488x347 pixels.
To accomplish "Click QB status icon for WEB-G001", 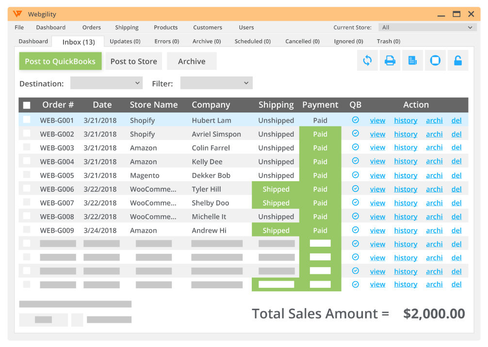I will [356, 120].
